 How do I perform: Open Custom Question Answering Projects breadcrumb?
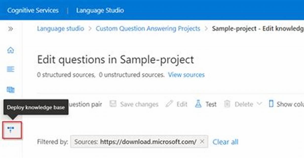tap(148, 28)
